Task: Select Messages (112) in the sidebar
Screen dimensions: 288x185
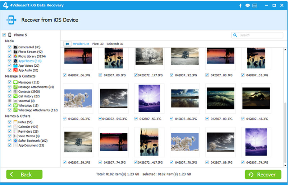Action: pos(29,82)
